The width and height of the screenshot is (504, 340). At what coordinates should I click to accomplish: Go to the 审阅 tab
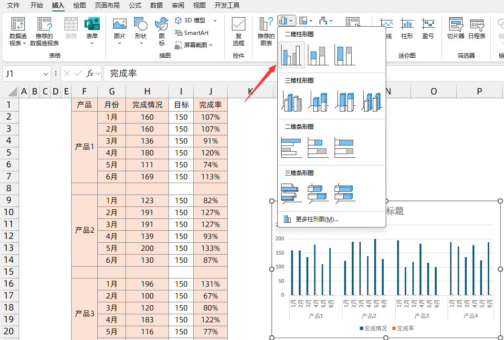178,5
